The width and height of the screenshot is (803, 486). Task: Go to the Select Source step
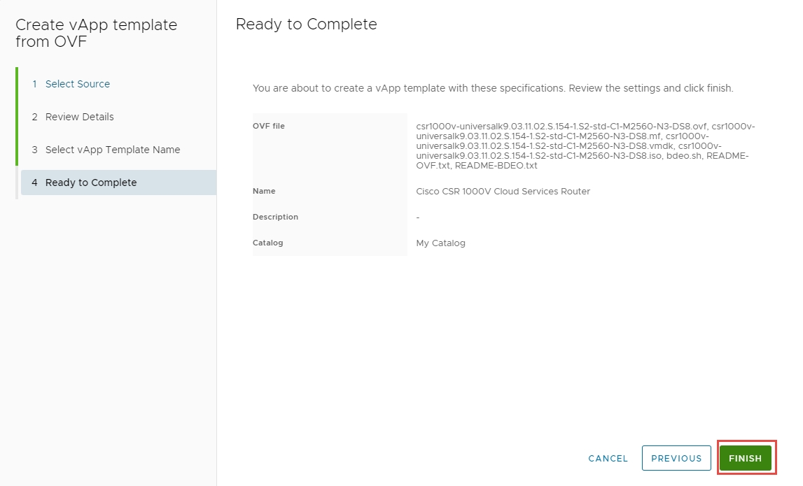pos(77,84)
